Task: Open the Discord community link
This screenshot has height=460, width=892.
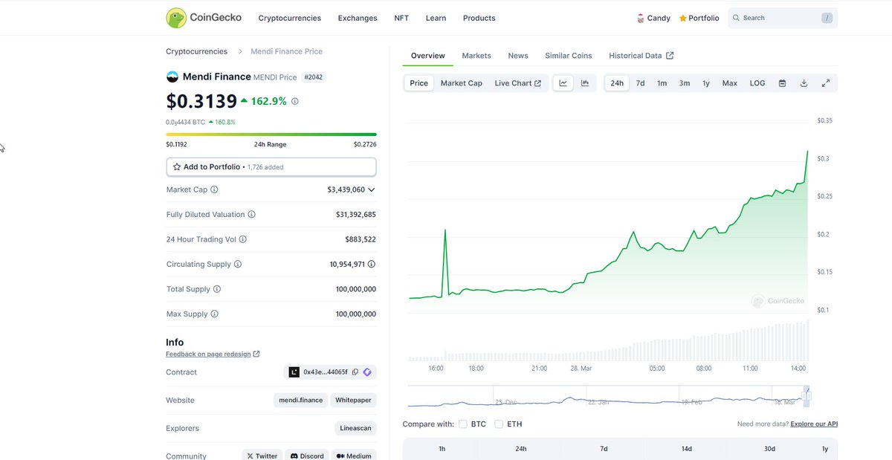Action: (x=307, y=456)
